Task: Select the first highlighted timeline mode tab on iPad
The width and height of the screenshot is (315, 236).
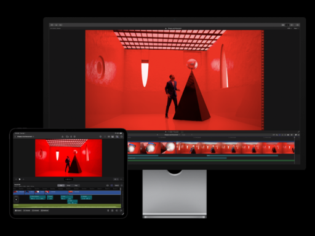Action: tap(61, 186)
